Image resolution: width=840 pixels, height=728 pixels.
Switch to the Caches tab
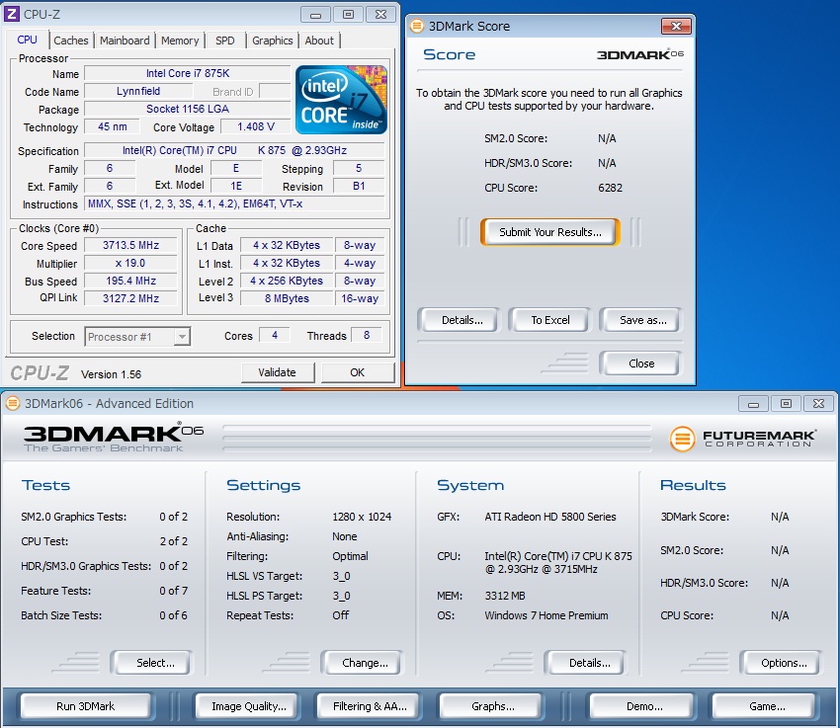point(71,40)
